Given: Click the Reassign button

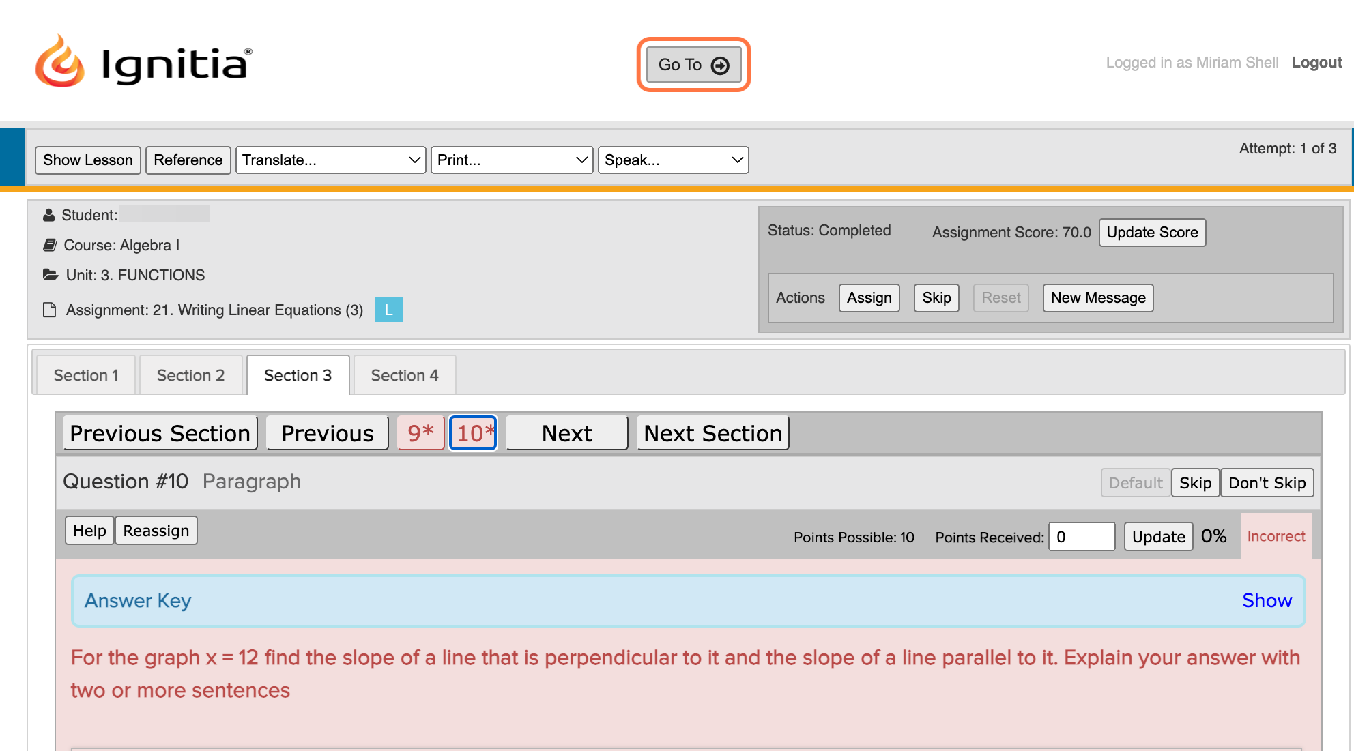Looking at the screenshot, I should click(x=156, y=531).
